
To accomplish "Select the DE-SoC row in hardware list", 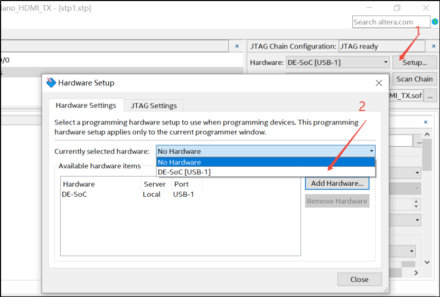I will click(x=181, y=195).
